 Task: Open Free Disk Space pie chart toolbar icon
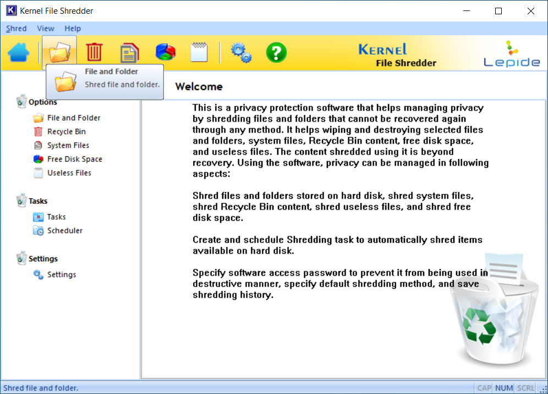pos(165,52)
